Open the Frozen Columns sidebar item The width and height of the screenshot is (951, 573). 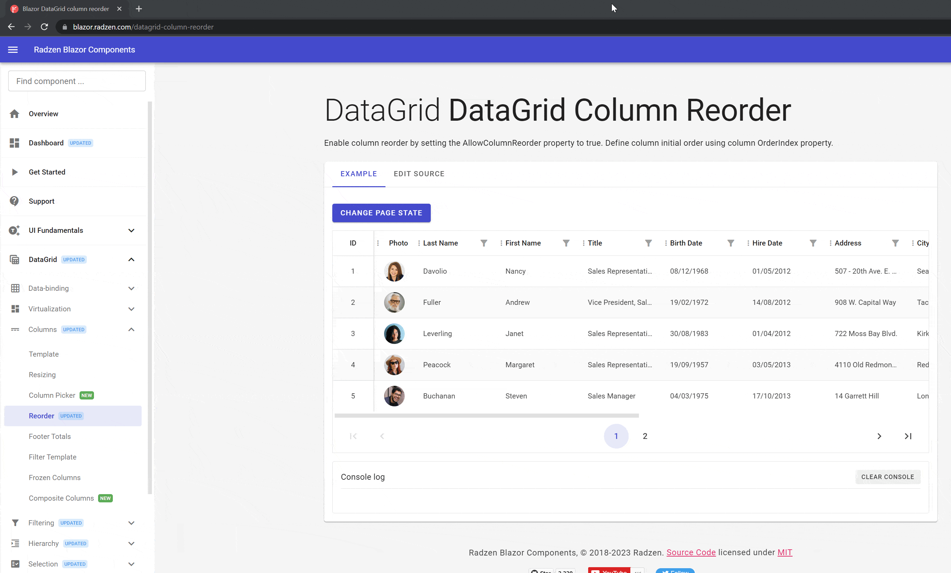point(55,477)
